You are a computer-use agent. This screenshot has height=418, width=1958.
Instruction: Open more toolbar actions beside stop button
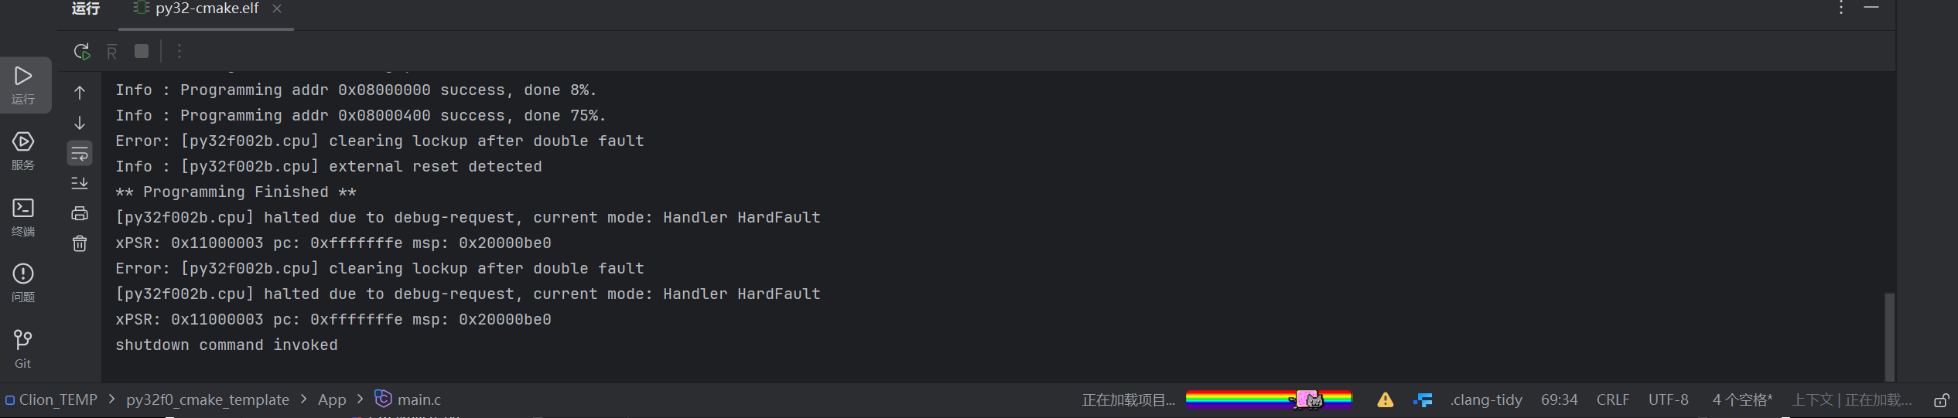(x=179, y=51)
